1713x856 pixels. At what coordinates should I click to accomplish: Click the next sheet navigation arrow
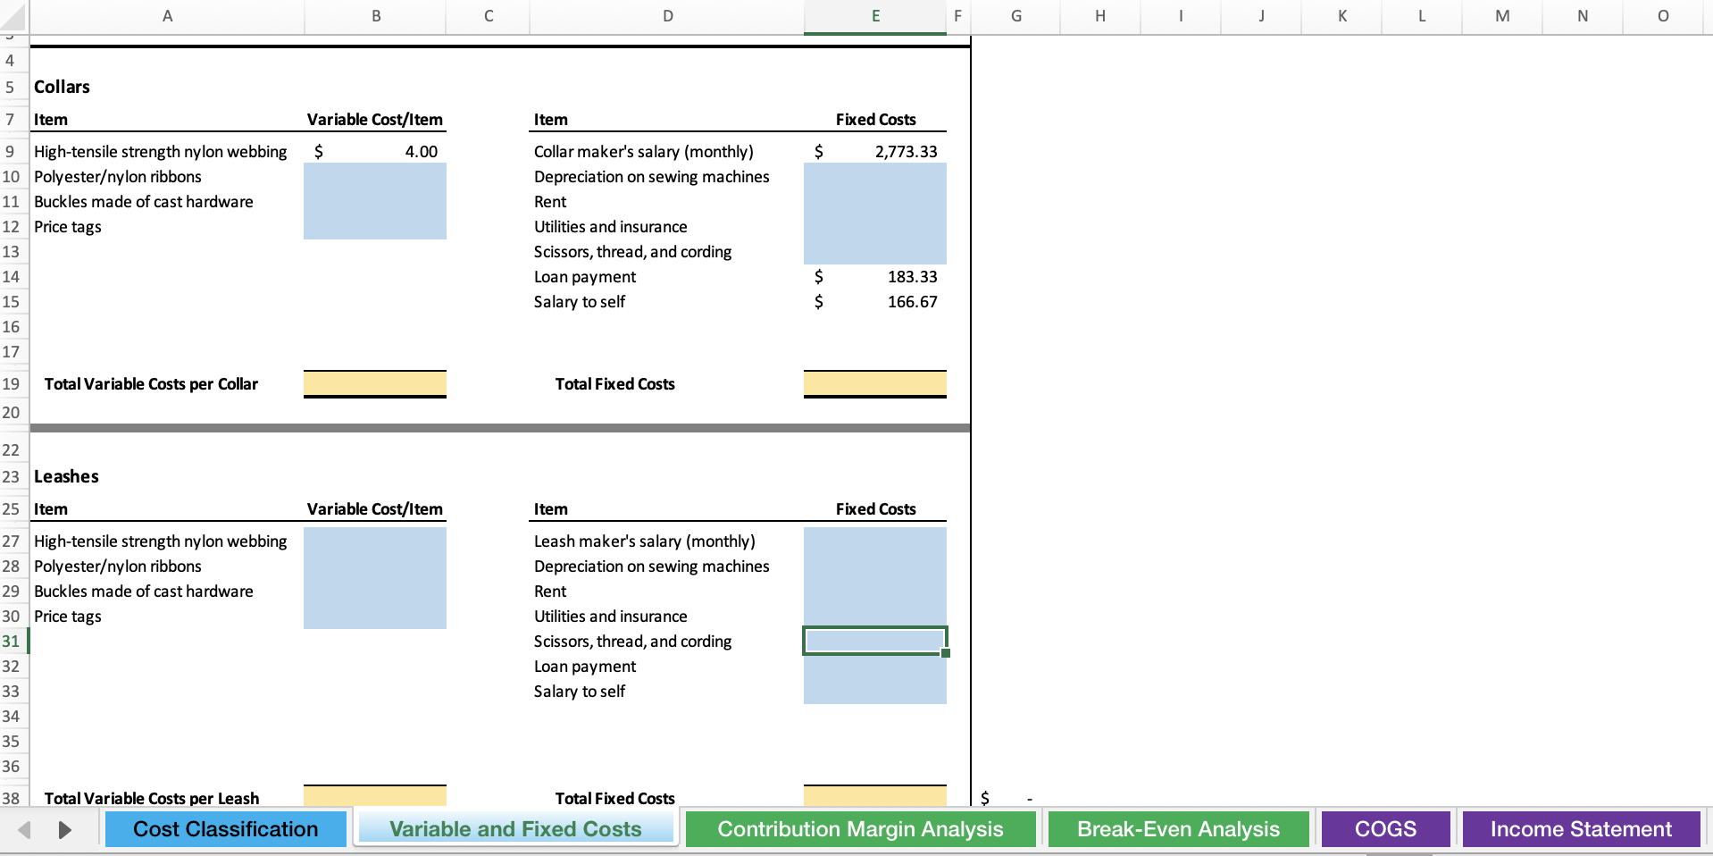tap(64, 828)
